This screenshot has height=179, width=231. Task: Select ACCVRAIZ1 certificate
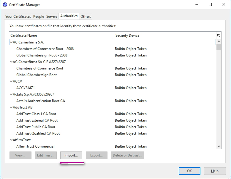[26, 88]
